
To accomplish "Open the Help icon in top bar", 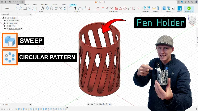I will (x=192, y=2).
